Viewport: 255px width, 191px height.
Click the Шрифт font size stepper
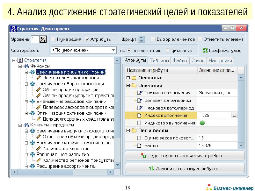pyautogui.click(x=142, y=39)
